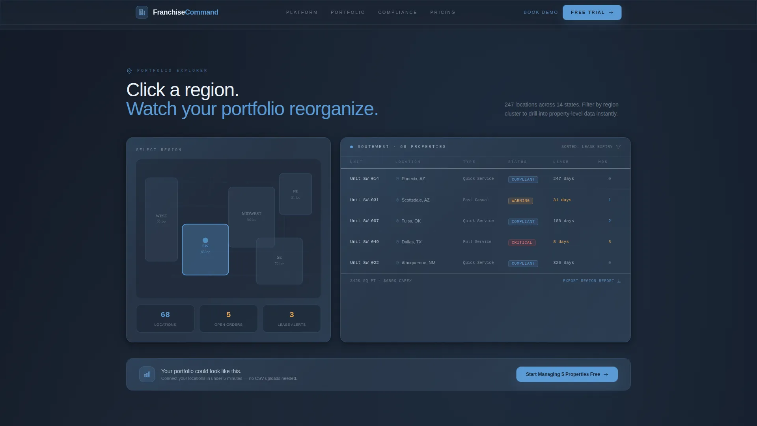
Task: Click the 320 days lease value
Action: pyautogui.click(x=563, y=263)
